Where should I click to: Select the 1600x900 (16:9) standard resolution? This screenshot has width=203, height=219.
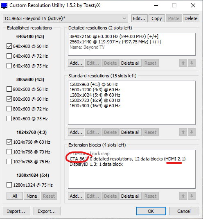tap(95, 106)
